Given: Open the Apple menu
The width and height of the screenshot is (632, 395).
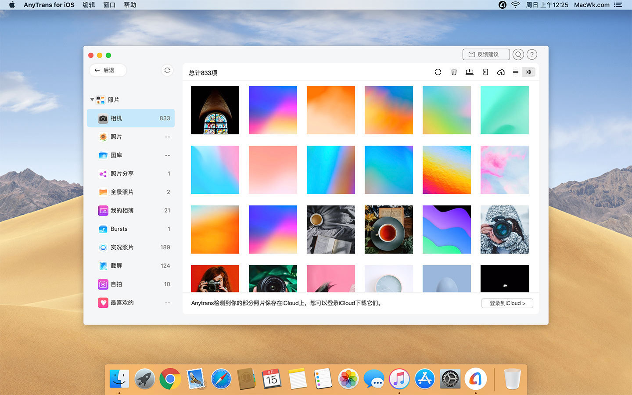Looking at the screenshot, I should [x=12, y=5].
